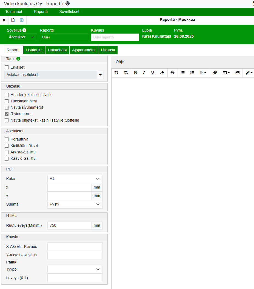254x289 pixels.
Task: Click the eraser clear-formatting icon
Action: point(162,73)
